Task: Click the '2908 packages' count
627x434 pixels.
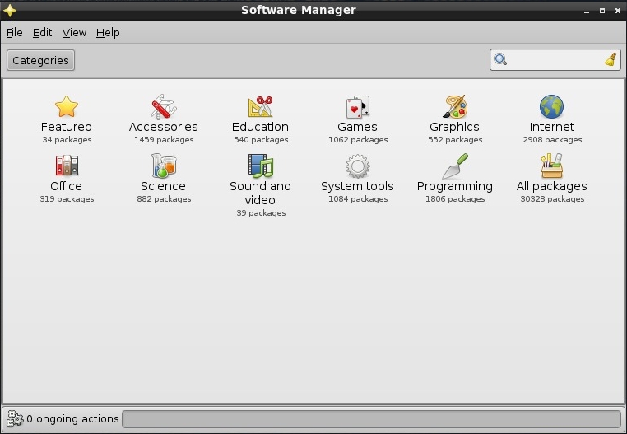Action: point(552,140)
